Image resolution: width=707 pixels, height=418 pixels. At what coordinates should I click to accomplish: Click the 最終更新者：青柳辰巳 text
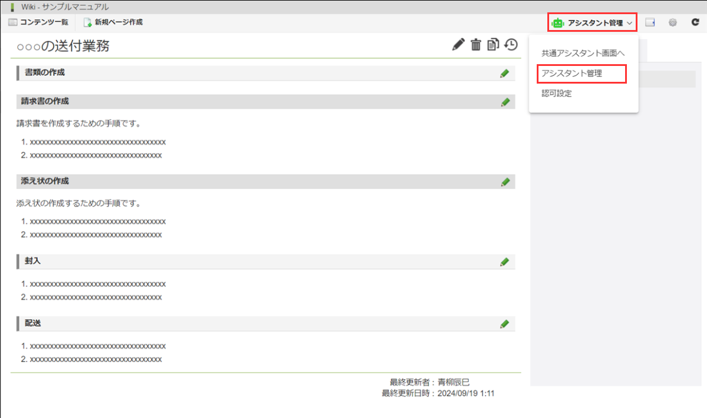[430, 382]
